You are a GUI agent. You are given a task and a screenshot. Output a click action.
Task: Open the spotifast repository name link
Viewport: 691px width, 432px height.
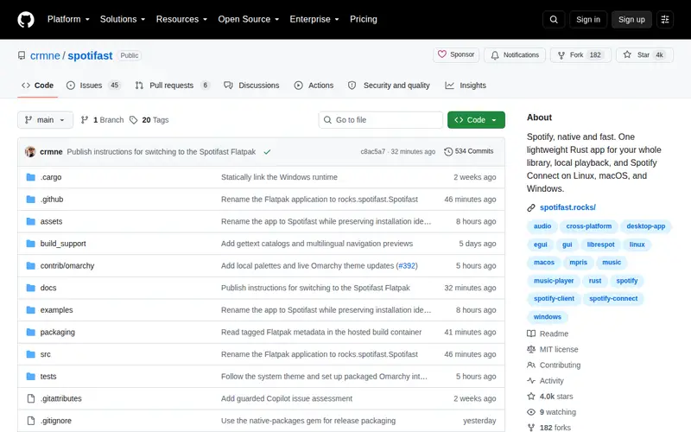tap(90, 55)
